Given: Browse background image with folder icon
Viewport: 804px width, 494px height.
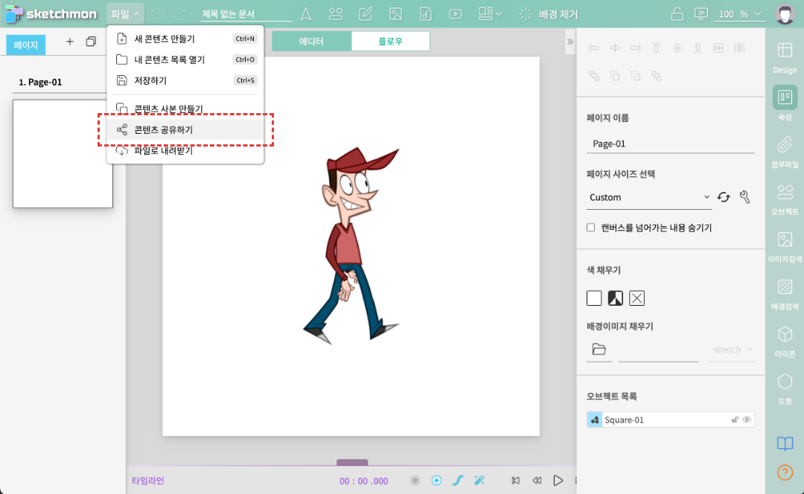Looking at the screenshot, I should [x=599, y=350].
